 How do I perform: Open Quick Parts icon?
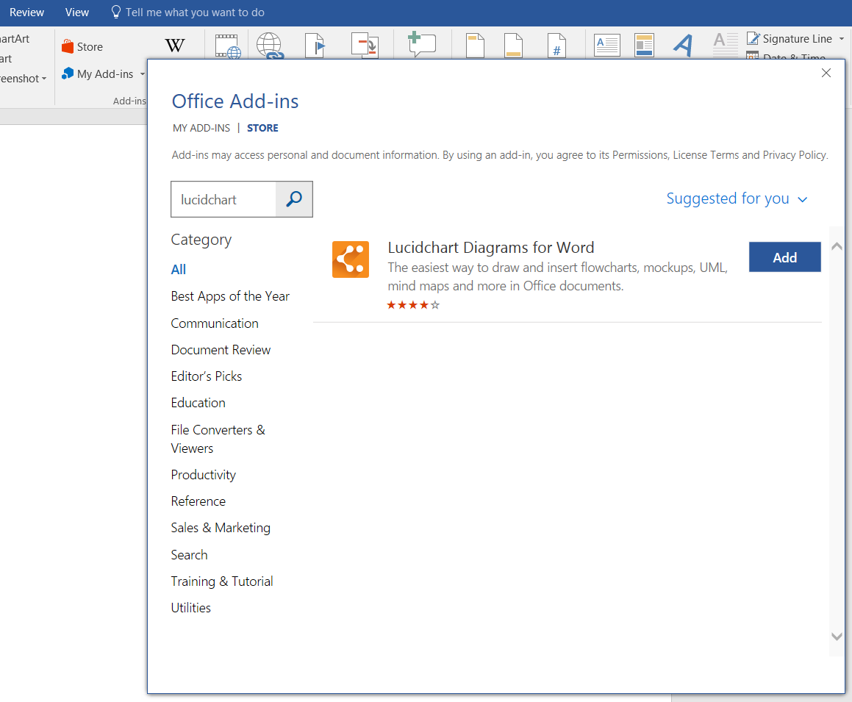click(x=645, y=46)
